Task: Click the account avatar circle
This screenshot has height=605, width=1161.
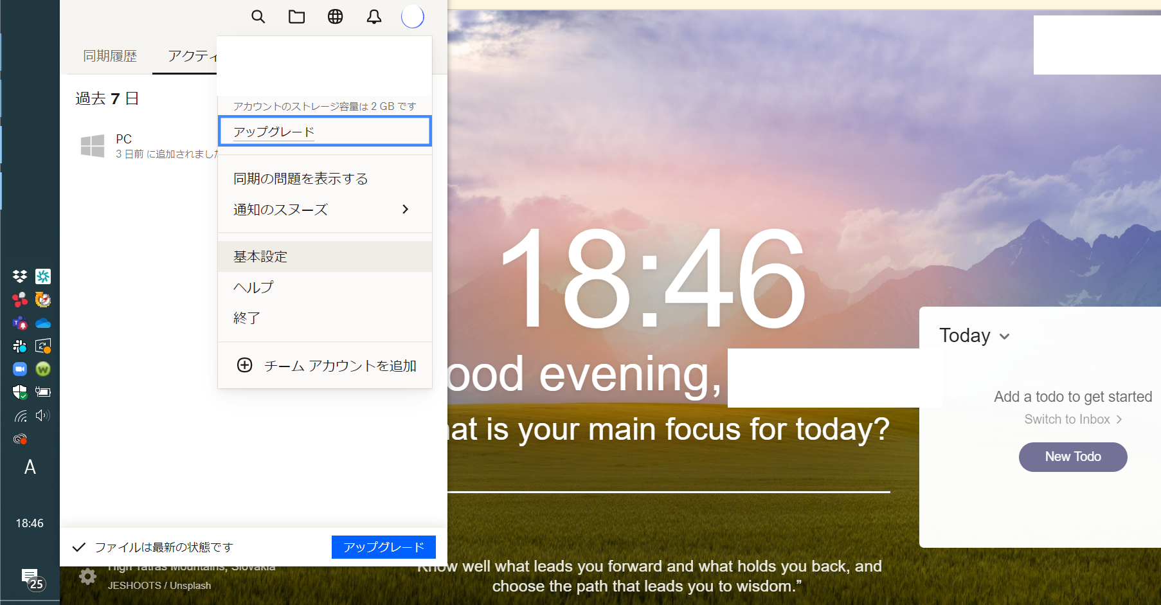Action: tap(412, 17)
